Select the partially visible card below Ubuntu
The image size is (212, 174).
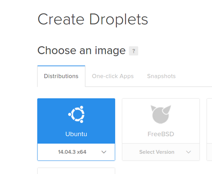pos(76,171)
